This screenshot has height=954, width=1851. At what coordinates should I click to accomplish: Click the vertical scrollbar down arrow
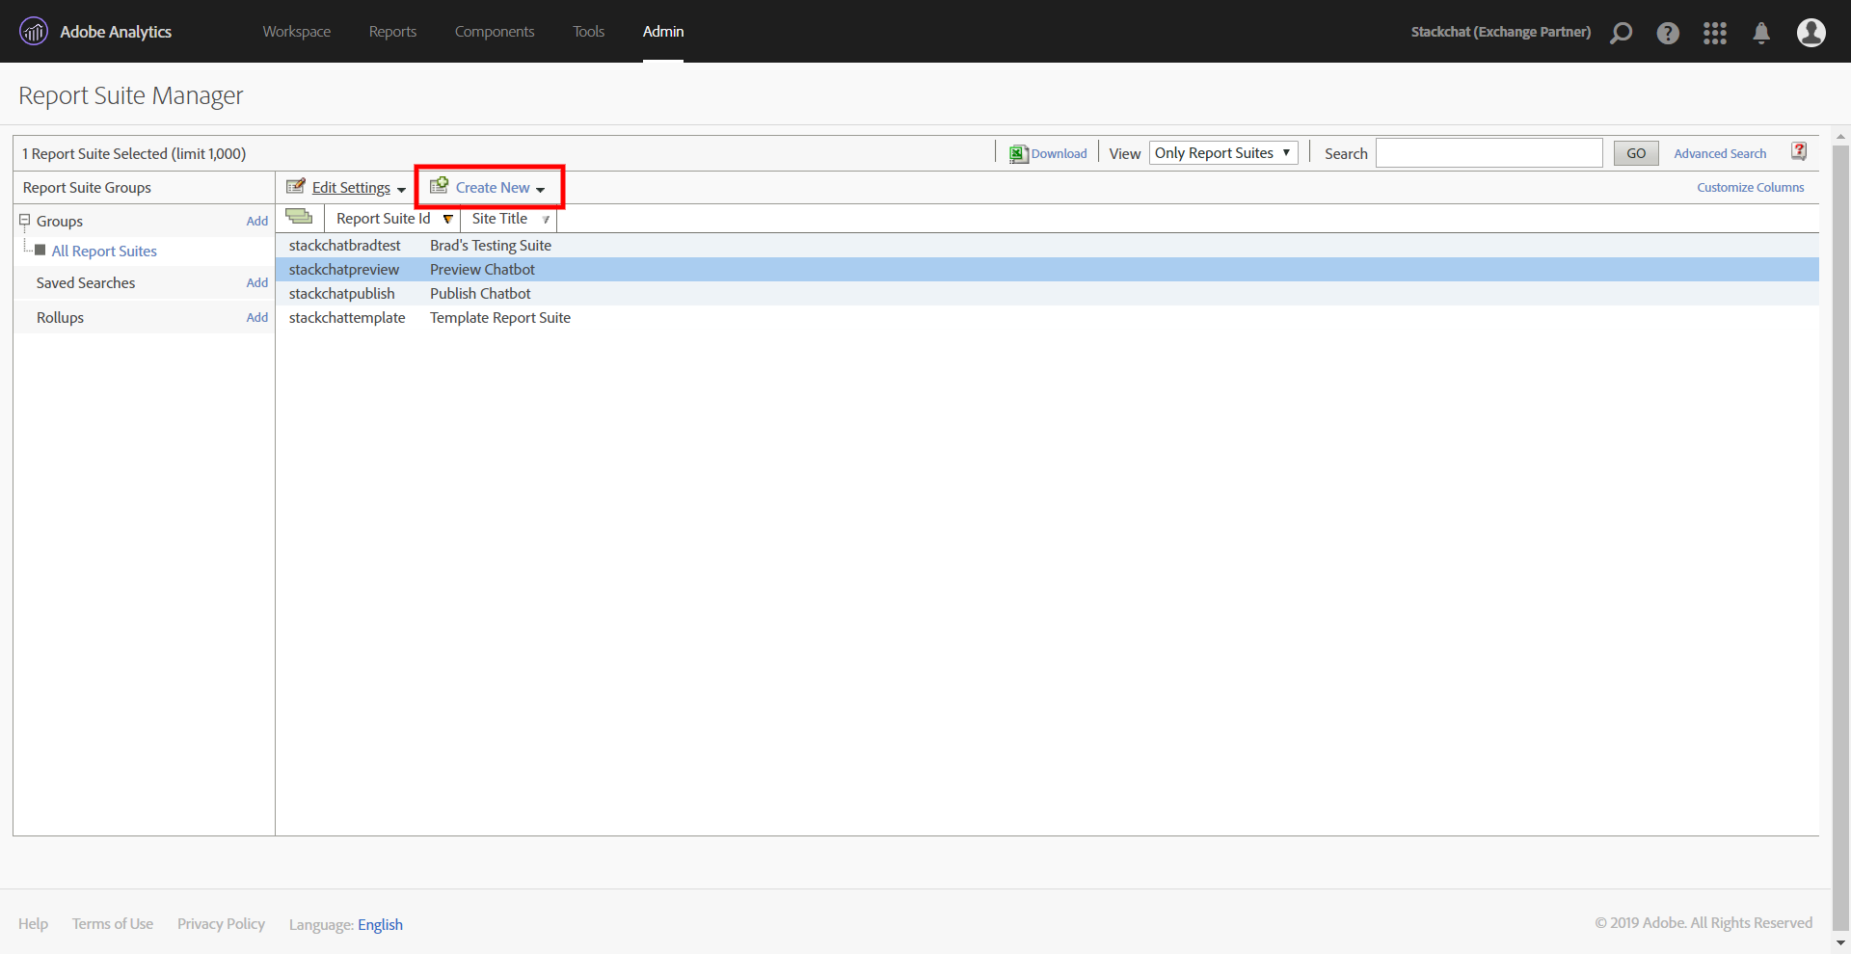click(1840, 943)
